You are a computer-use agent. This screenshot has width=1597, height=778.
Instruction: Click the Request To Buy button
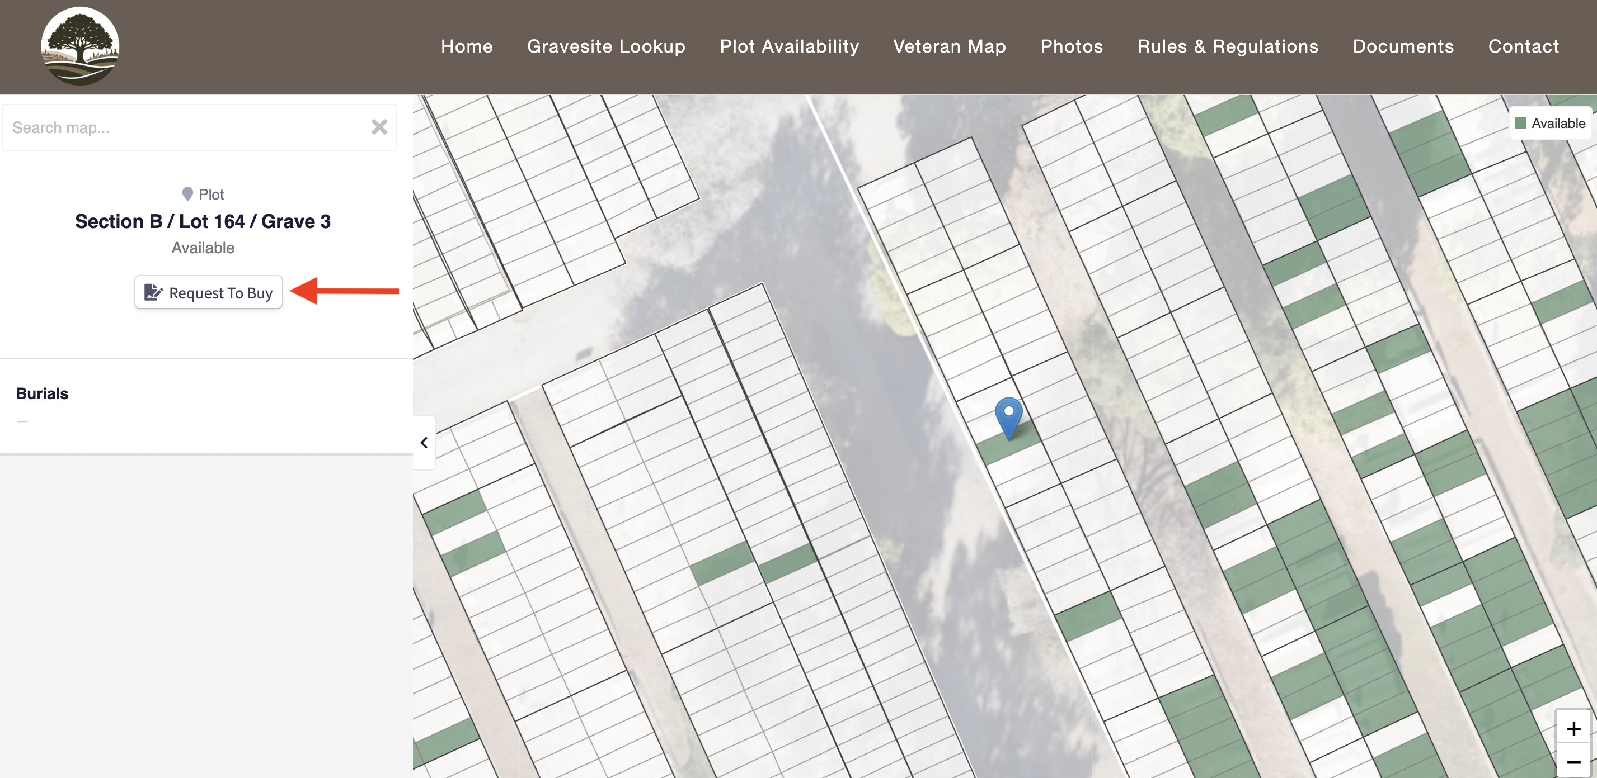coord(208,292)
